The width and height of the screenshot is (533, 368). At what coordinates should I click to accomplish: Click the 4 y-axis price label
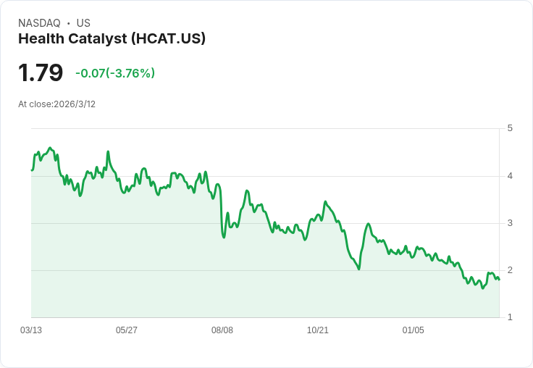coord(510,176)
